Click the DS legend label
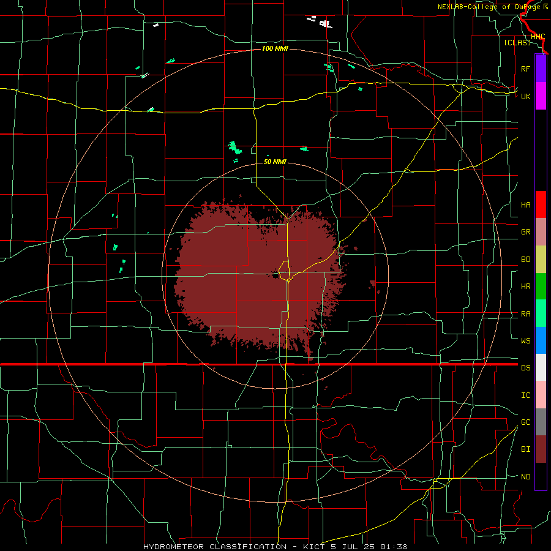 [525, 368]
